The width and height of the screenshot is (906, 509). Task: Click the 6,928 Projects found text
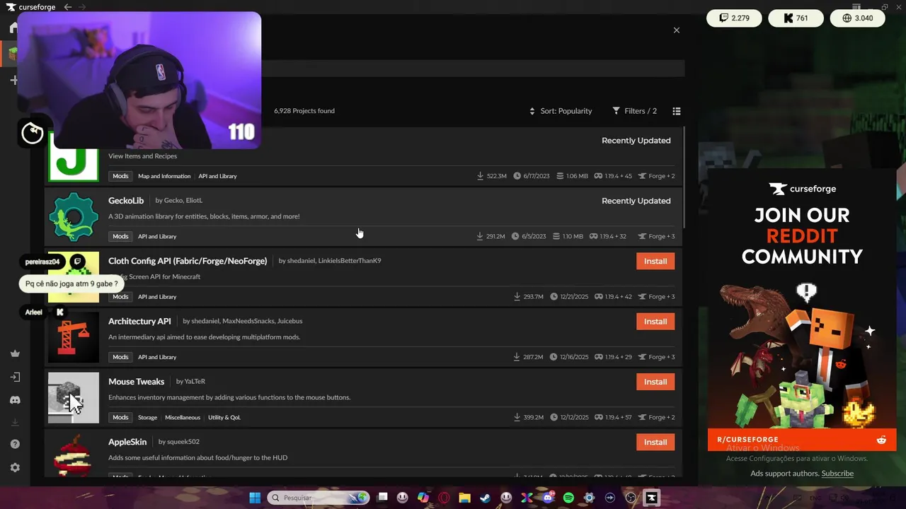click(304, 111)
